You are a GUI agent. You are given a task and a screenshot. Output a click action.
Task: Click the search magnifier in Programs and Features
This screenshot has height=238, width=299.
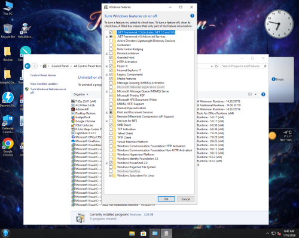click(x=265, y=66)
